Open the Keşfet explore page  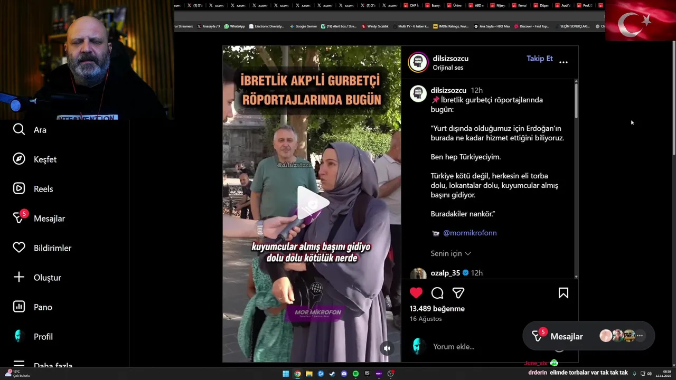click(34, 159)
